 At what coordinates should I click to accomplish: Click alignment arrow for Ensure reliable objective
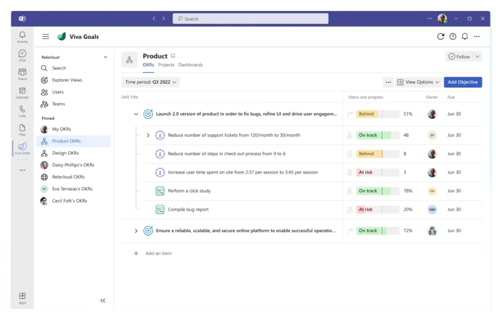(x=350, y=231)
